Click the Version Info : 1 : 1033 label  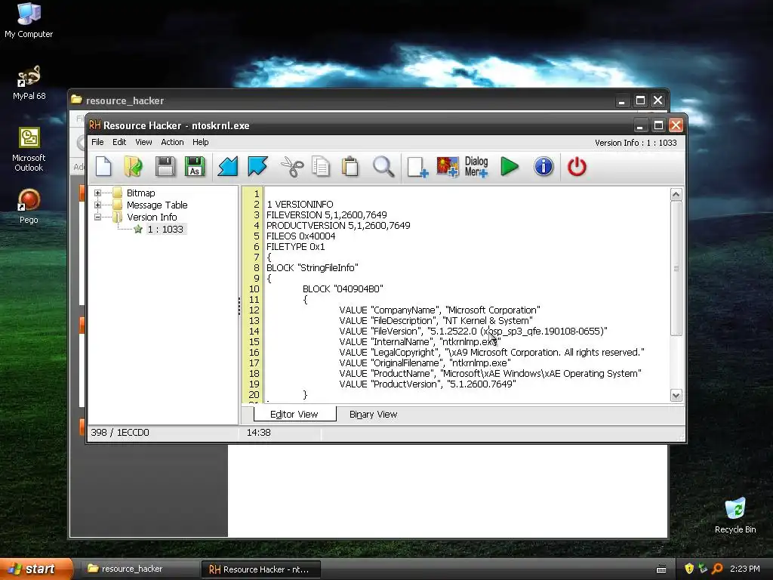tap(636, 143)
